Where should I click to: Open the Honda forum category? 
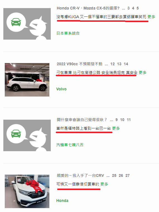[x=62, y=201]
